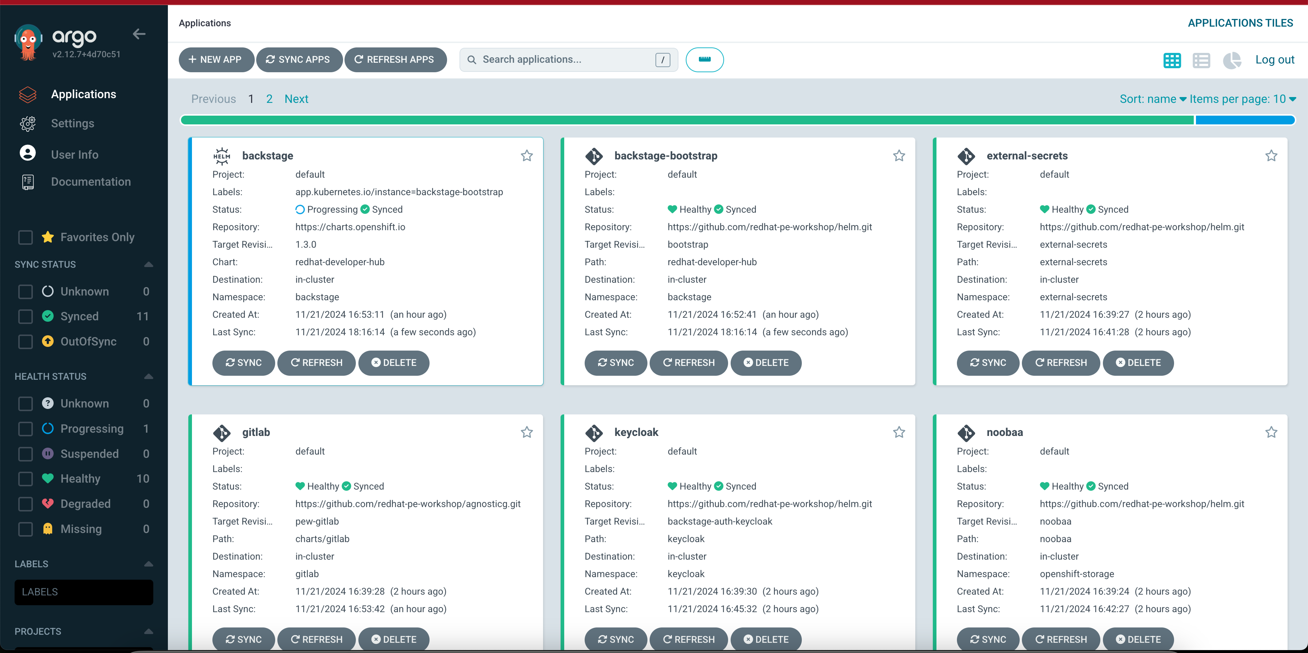This screenshot has width=1308, height=653.
Task: Focus the Search applications field
Action: pos(568,60)
